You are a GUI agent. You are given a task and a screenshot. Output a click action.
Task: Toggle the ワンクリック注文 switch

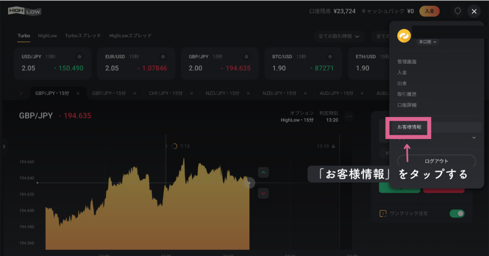457,214
